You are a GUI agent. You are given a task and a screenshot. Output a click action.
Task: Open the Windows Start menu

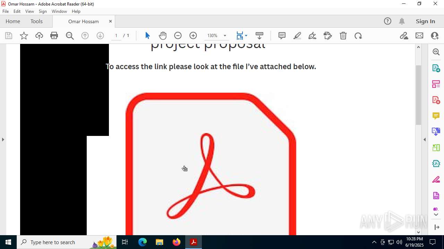click(8, 242)
